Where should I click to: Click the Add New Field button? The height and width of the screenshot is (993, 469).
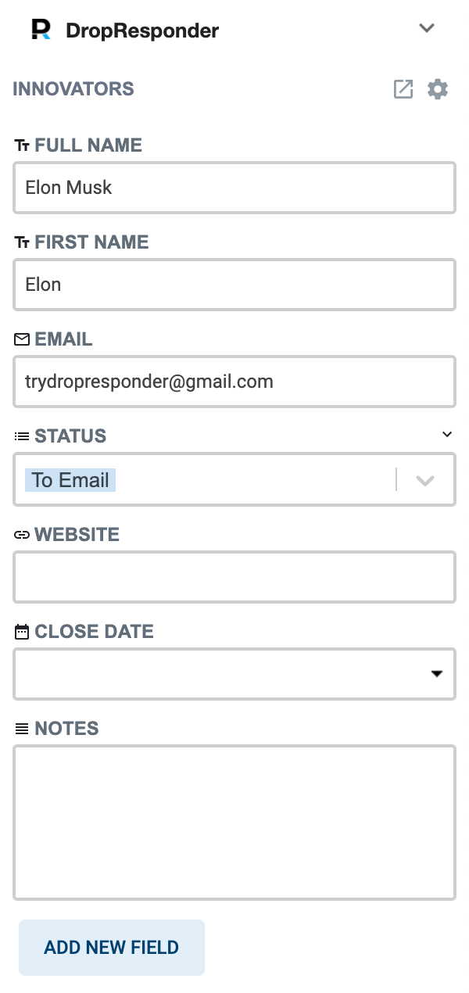tap(112, 948)
